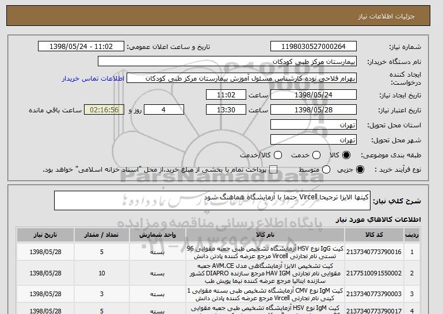This screenshot has height=314, width=443.
Task: Click the تاریخ نیاز column header
Action: click(45, 235)
